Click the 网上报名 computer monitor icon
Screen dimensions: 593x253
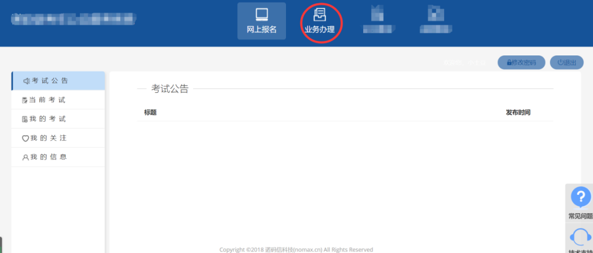(262, 15)
